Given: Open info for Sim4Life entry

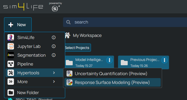Looking at the screenshot, I should tap(54, 38).
